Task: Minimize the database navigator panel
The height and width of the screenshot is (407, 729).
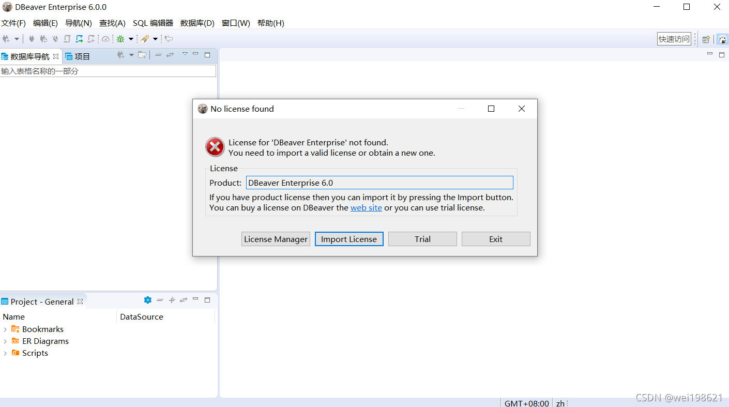Action: [x=195, y=54]
